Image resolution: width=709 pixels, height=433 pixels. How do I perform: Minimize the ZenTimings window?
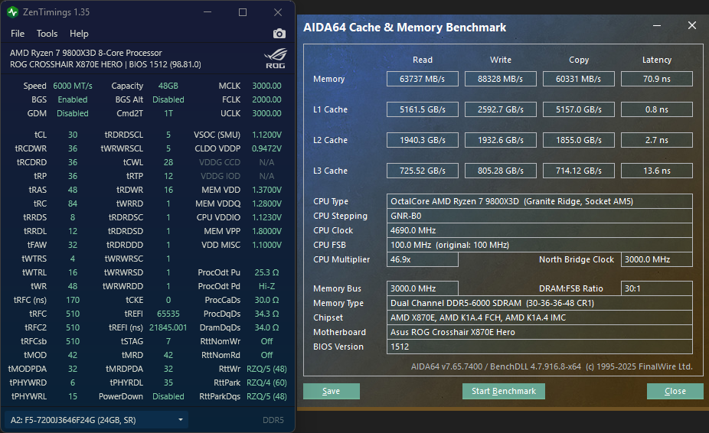pos(207,12)
